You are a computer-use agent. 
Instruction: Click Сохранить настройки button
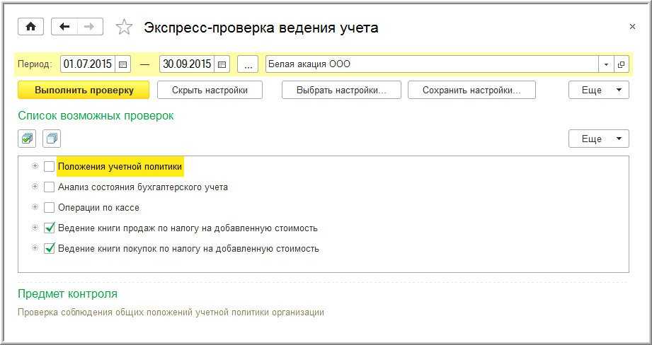point(471,90)
